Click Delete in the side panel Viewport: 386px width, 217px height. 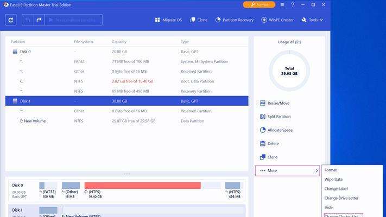pyautogui.click(x=269, y=143)
